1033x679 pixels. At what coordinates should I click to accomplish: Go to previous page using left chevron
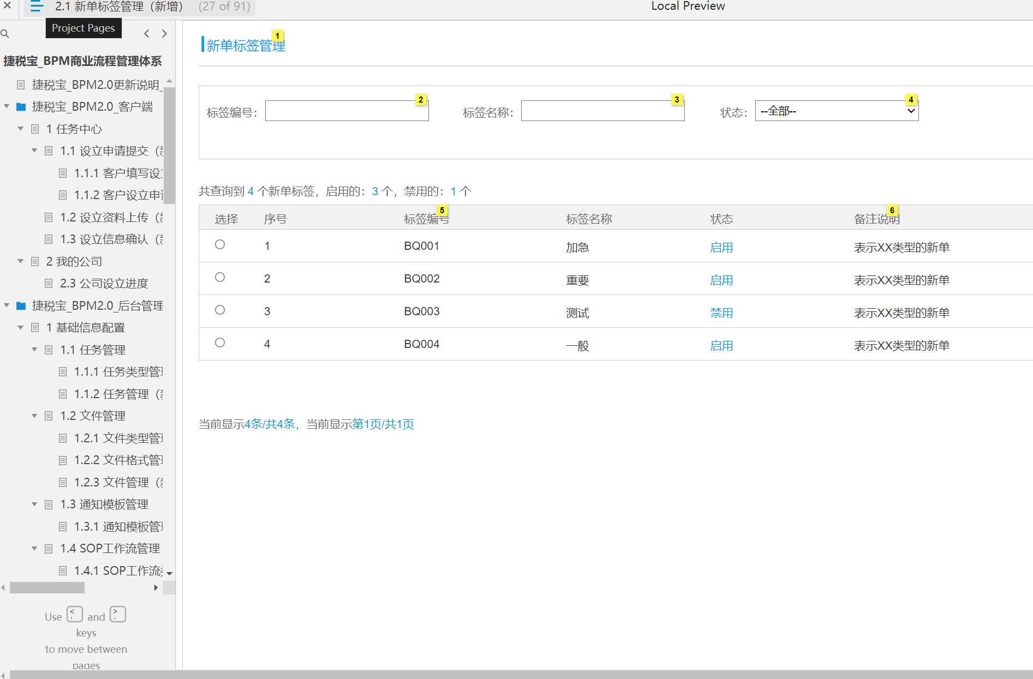[147, 34]
